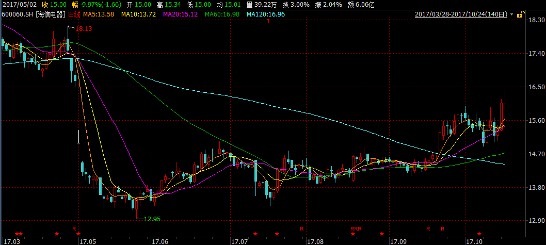Click the 12.90 price axis label

(x=536, y=221)
